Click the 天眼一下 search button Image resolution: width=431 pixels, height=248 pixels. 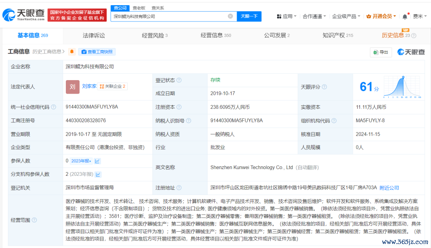pos(249,16)
